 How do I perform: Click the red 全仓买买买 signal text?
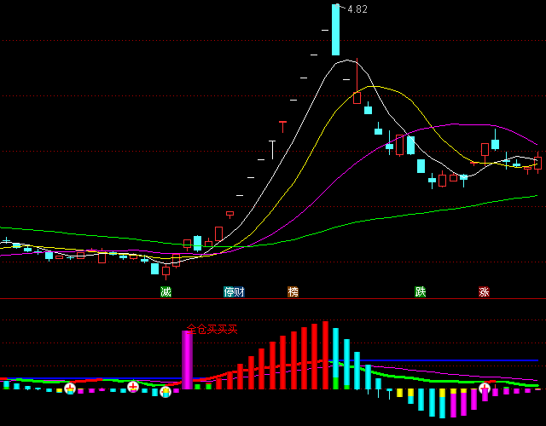tap(212, 329)
